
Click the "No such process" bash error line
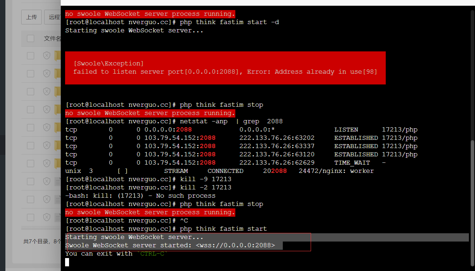[140, 196]
